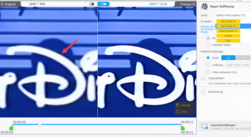Click the Super Auflösung film reel icon
The image size is (251, 137).
pos(204,6)
